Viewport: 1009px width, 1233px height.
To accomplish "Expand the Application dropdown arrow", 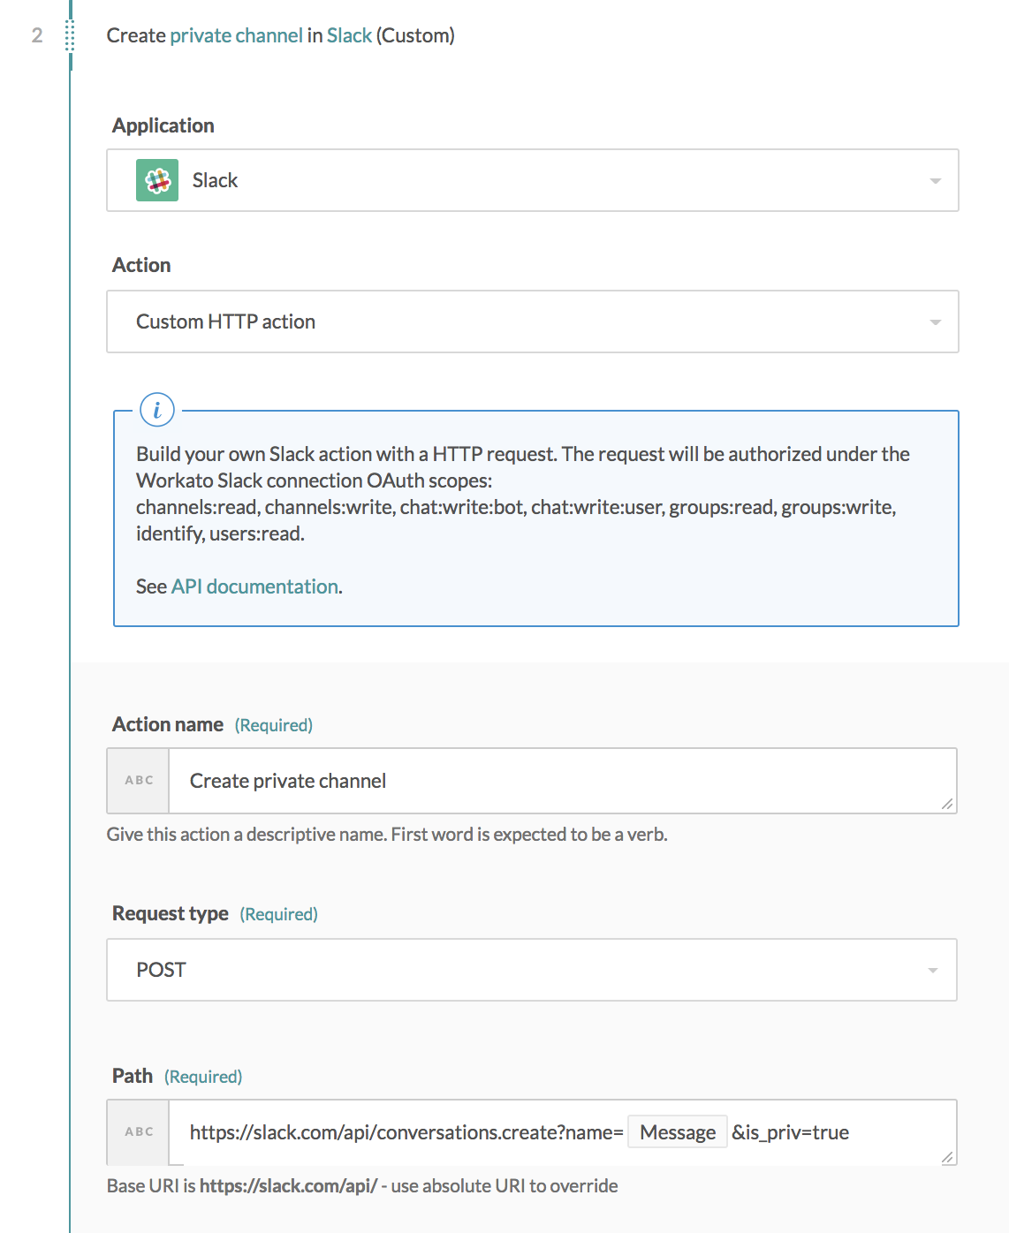I will (x=935, y=181).
